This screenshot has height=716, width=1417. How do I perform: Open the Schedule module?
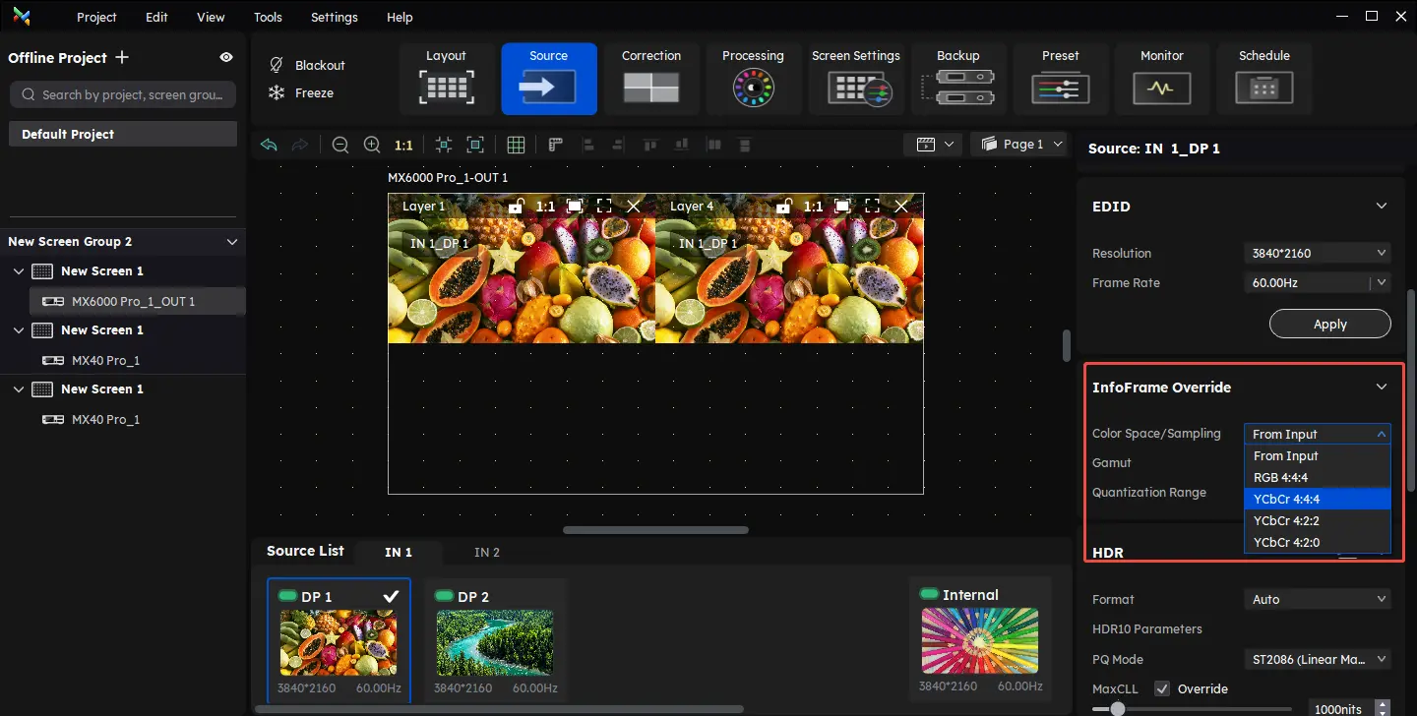[1264, 79]
